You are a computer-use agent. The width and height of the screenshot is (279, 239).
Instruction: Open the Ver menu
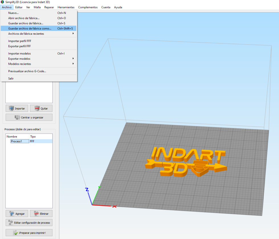pos(28,7)
